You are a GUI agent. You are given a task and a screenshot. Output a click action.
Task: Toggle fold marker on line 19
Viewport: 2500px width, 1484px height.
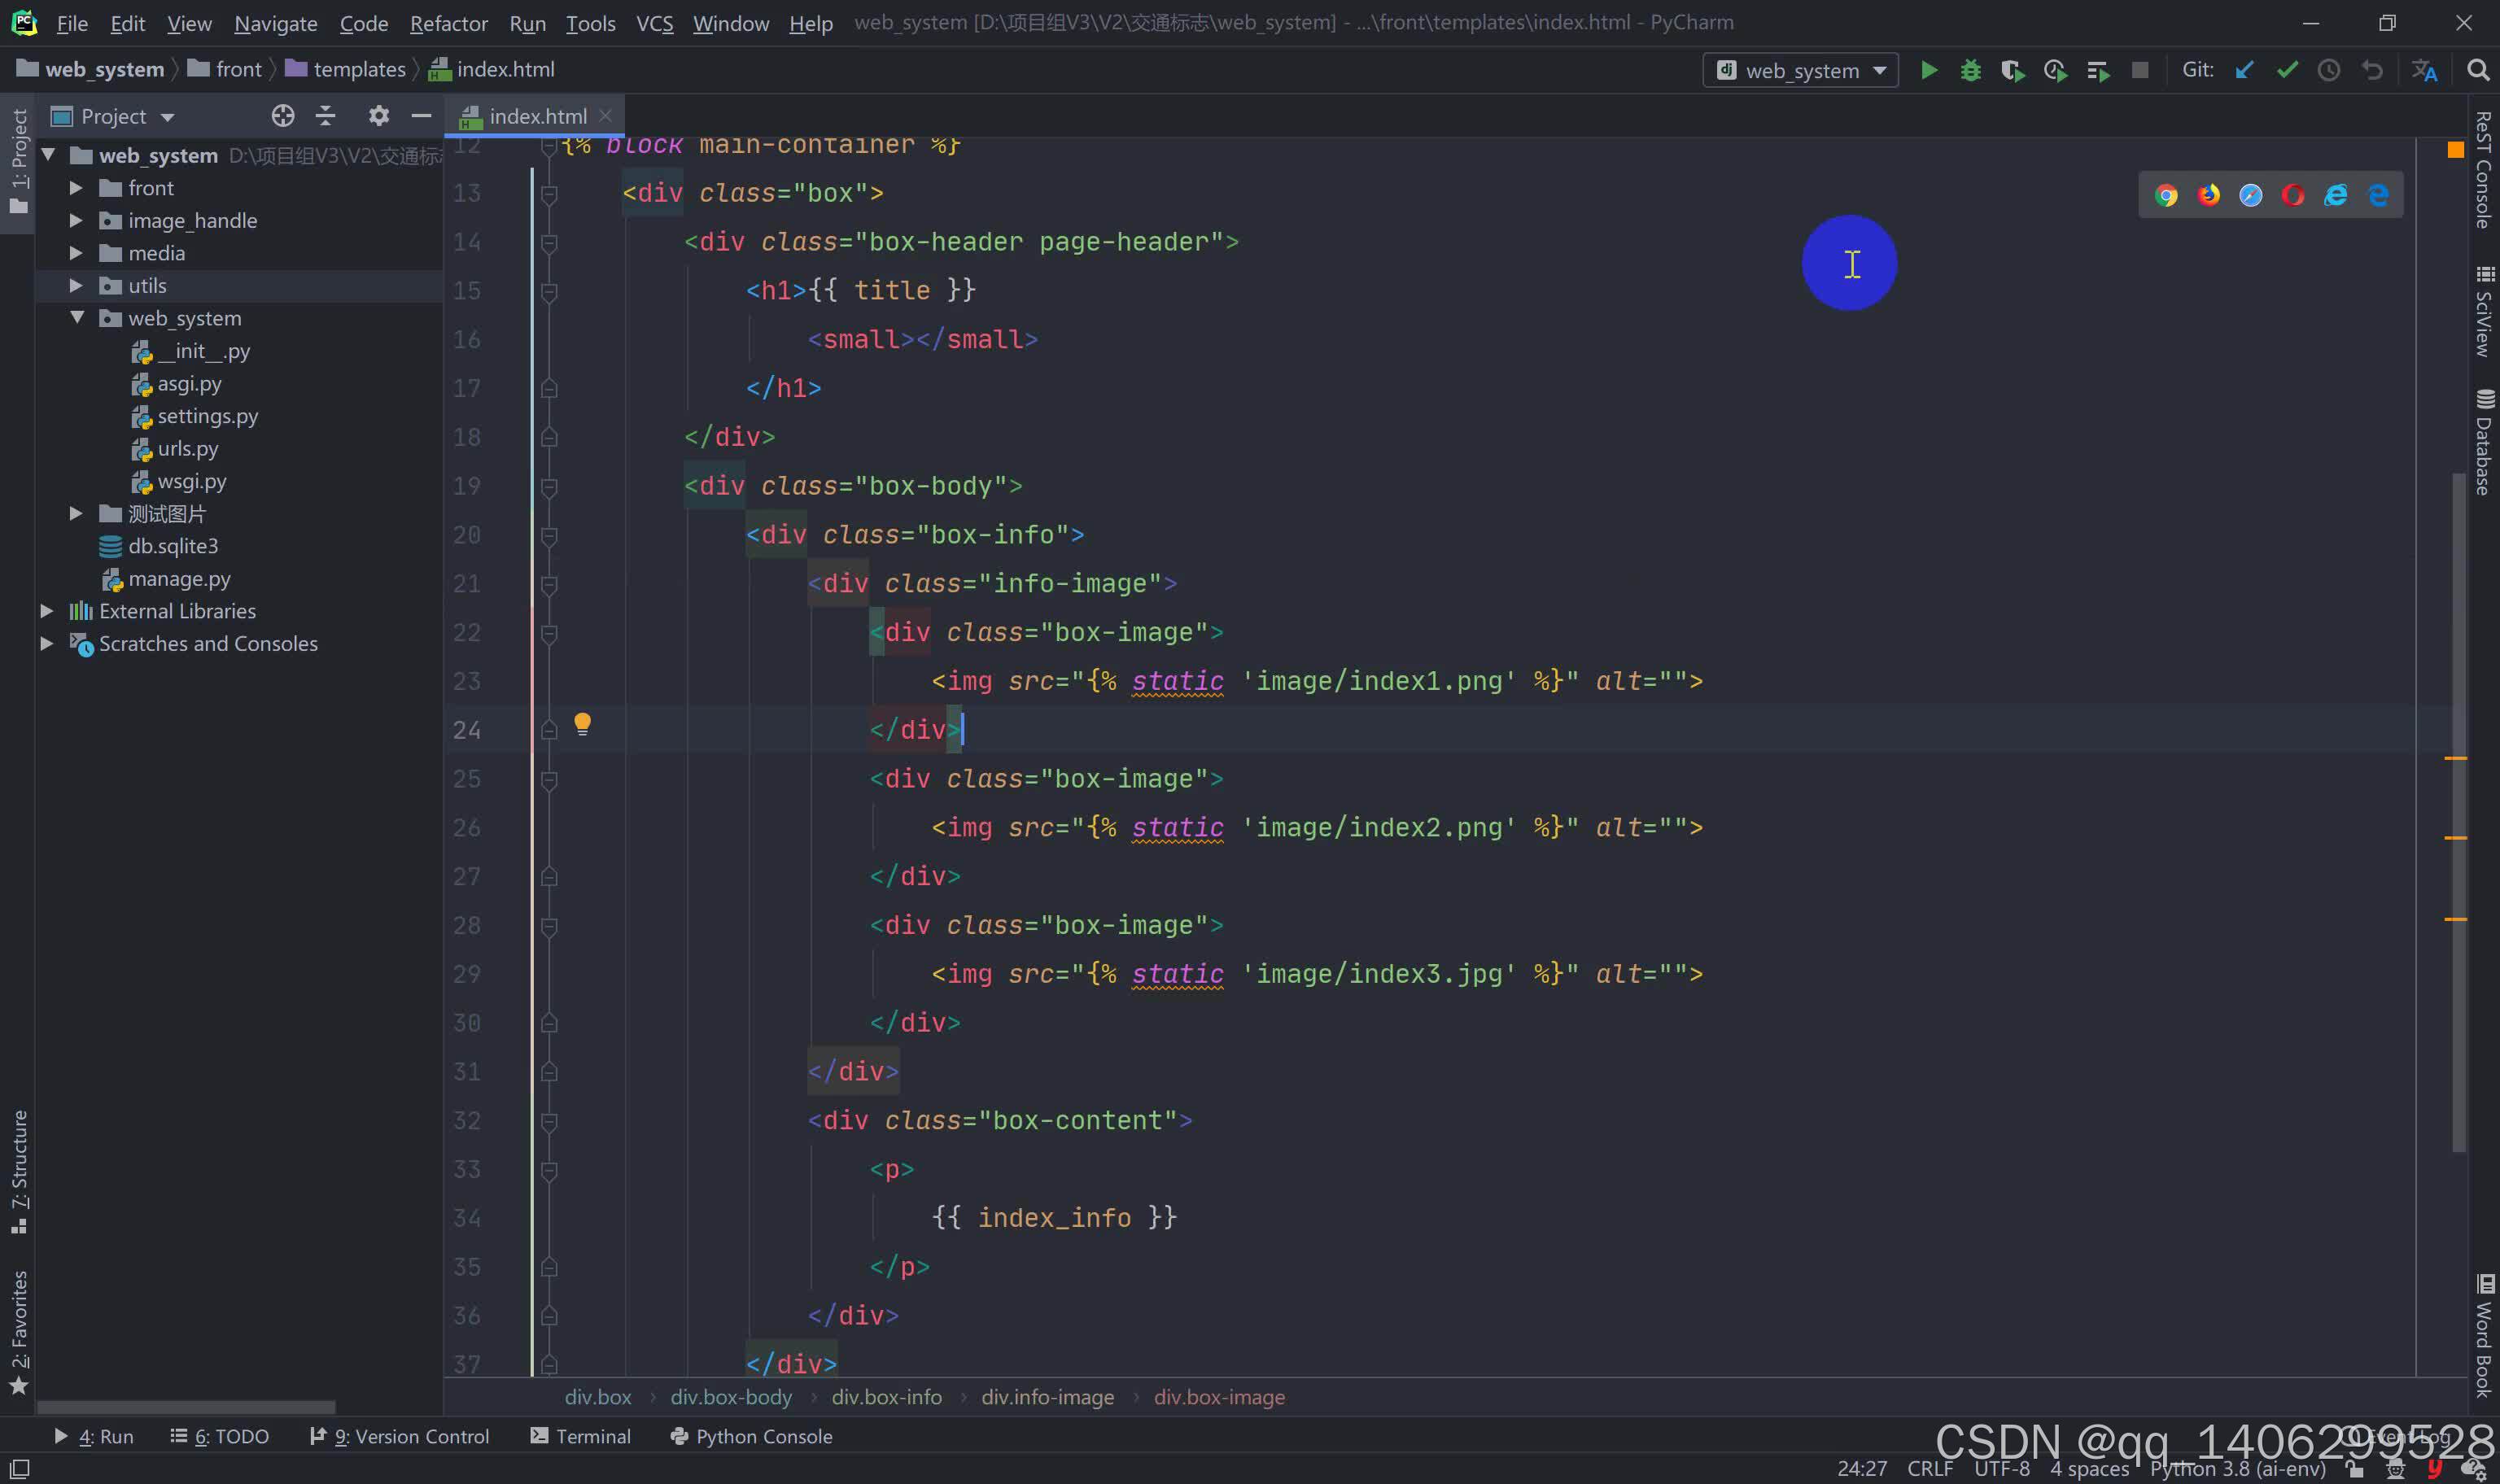click(549, 487)
